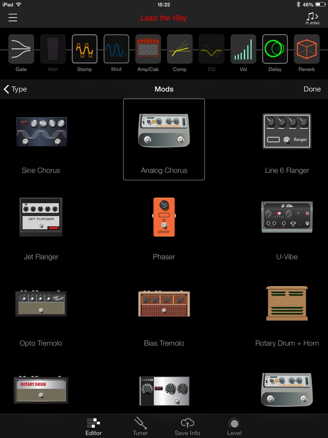The width and height of the screenshot is (328, 438).
Task: Tap the Sine Chorus label
Action: (x=41, y=170)
